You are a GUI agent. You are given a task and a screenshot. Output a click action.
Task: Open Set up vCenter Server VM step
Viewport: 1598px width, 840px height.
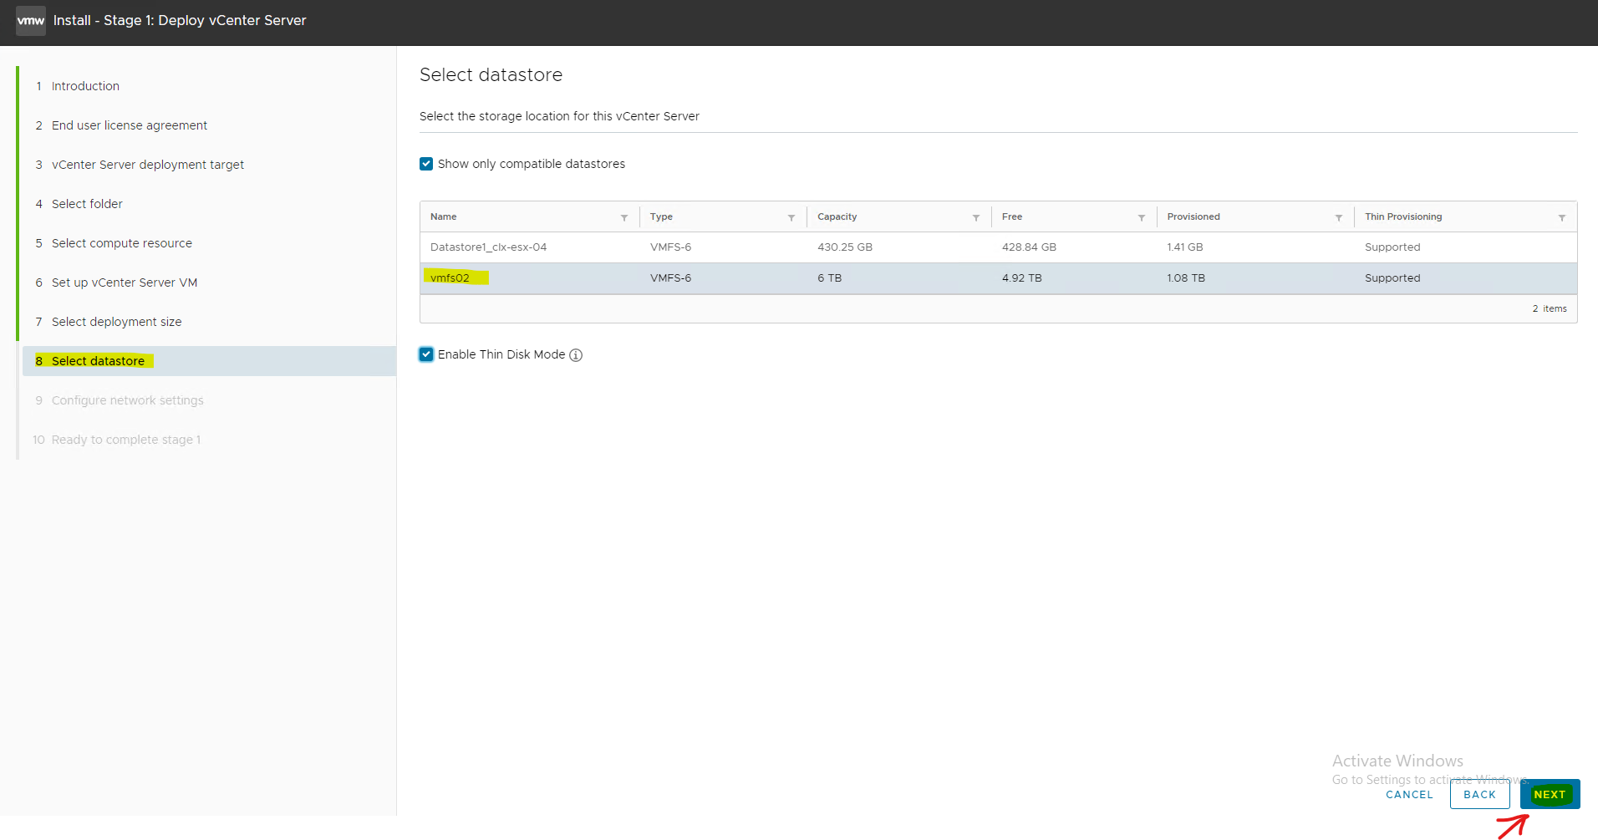125,283
